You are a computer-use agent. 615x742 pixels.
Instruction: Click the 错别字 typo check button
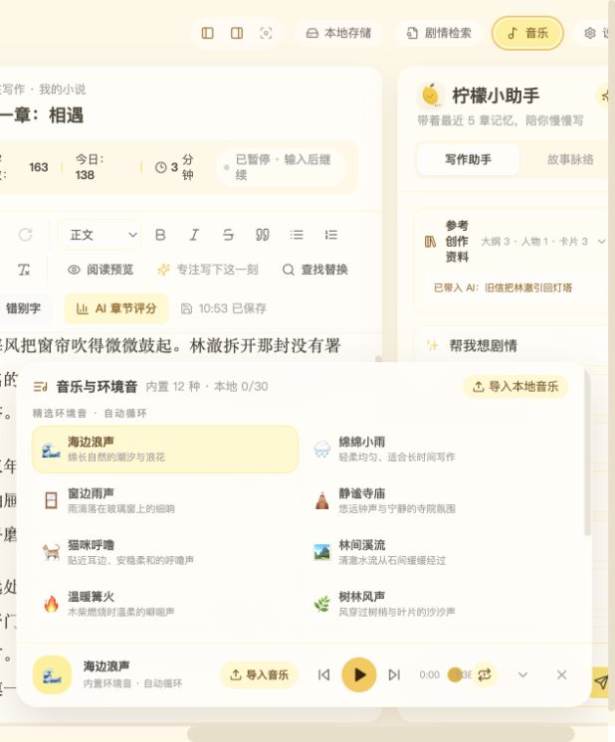point(24,308)
